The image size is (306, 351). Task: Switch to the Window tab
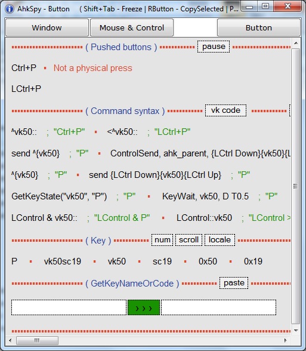[x=47, y=27]
